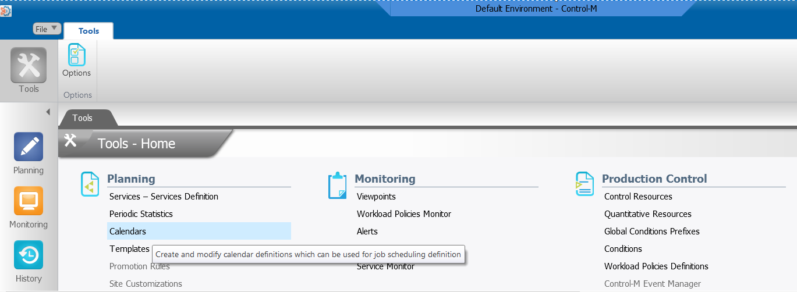The width and height of the screenshot is (797, 292).
Task: Open Periodic Statistics
Action: pyautogui.click(x=141, y=214)
